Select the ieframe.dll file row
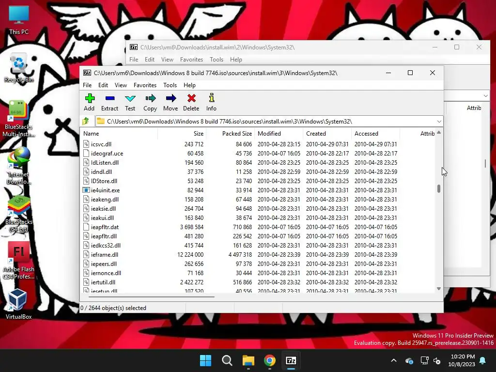496x372 pixels. pyautogui.click(x=258, y=255)
